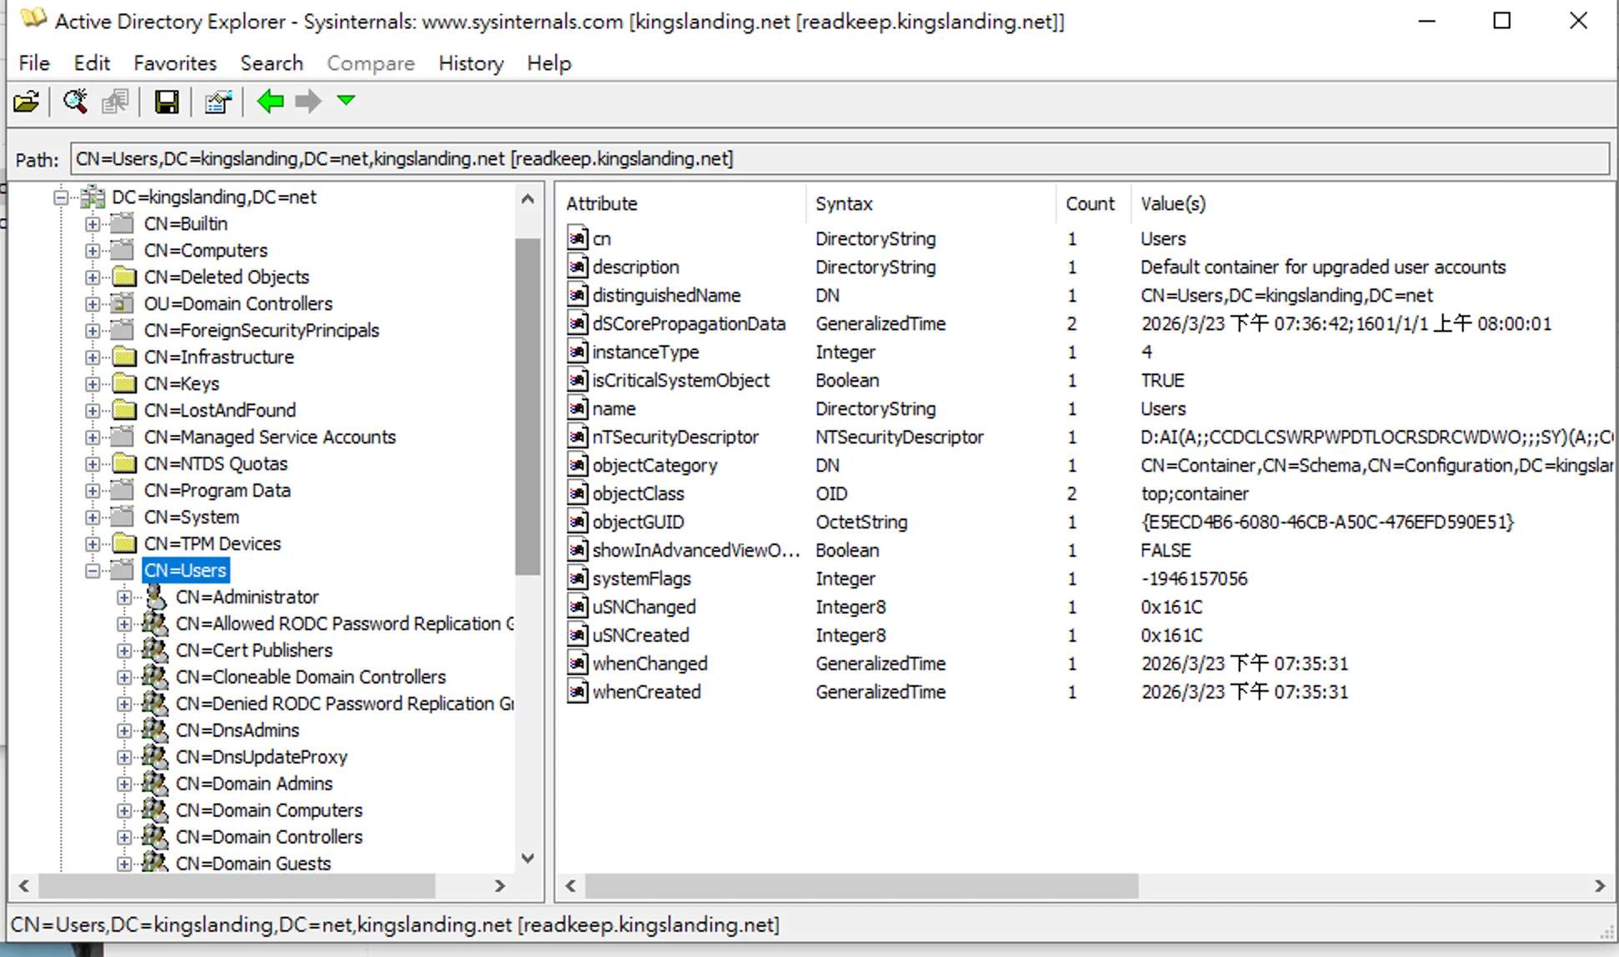Select the CN=ForeignSecurityPrincipals tree item
This screenshot has height=957, width=1619.
[x=262, y=330]
